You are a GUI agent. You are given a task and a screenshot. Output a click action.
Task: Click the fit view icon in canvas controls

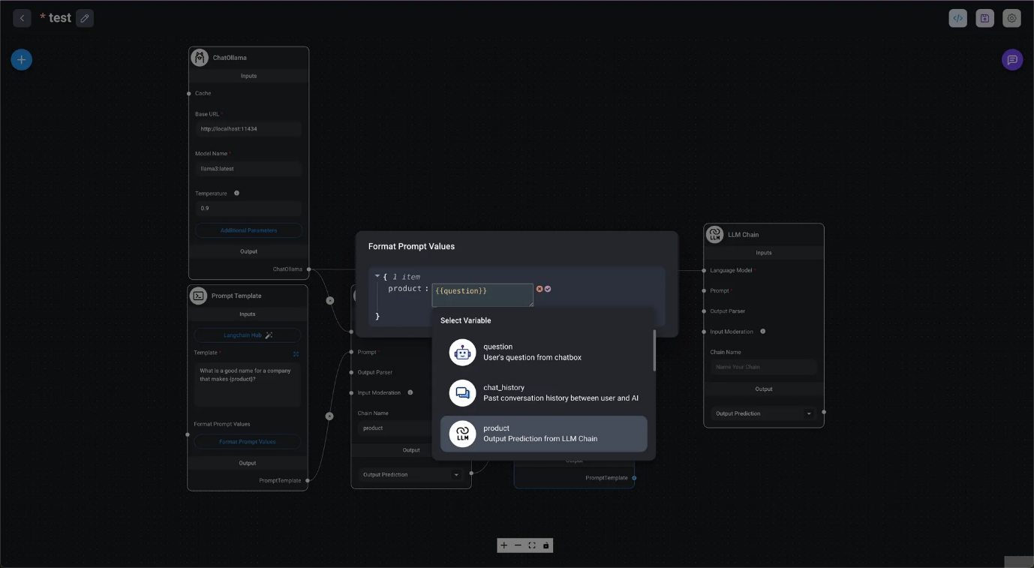[532, 545]
